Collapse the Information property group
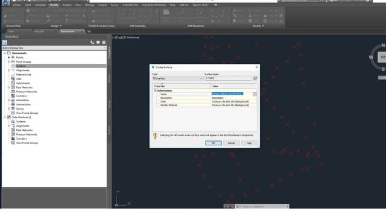The image size is (386, 217). click(x=156, y=90)
